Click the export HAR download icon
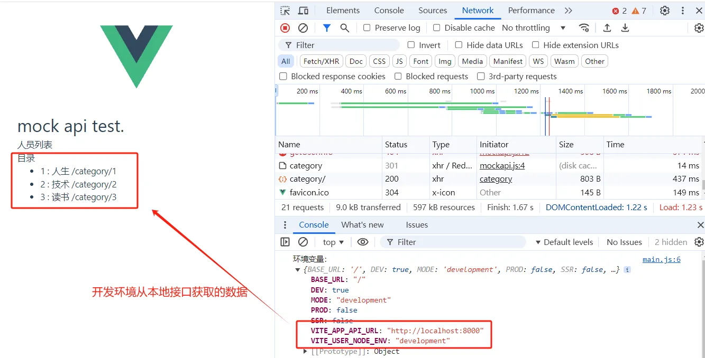 [x=625, y=28]
